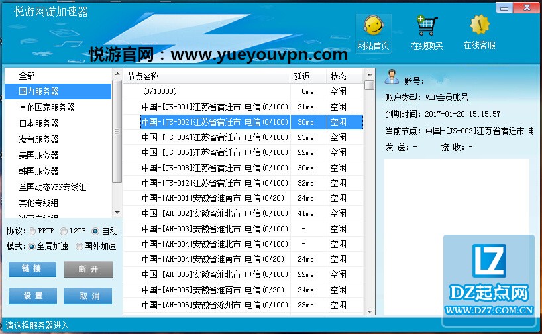Select the L2TP protocol radio button
The height and width of the screenshot is (334, 542).
click(64, 231)
